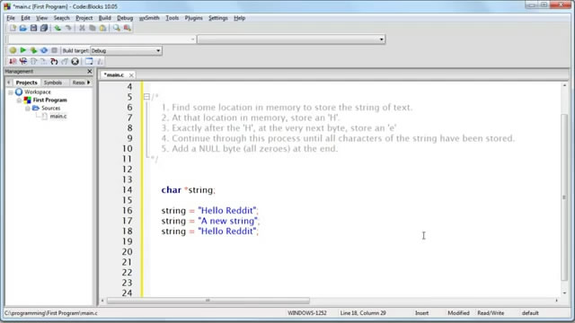Collapse the Sources folder node

pyautogui.click(x=28, y=109)
